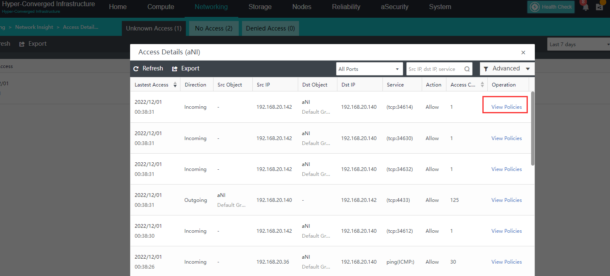Click the Export icon in Access Details dialog
610x276 pixels.
175,69
